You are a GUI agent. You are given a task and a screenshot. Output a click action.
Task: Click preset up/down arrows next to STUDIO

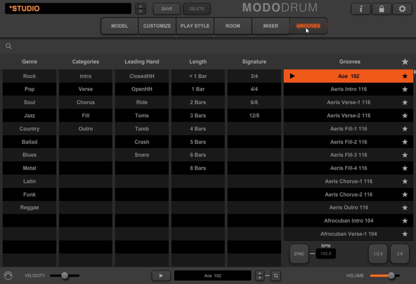pos(140,9)
